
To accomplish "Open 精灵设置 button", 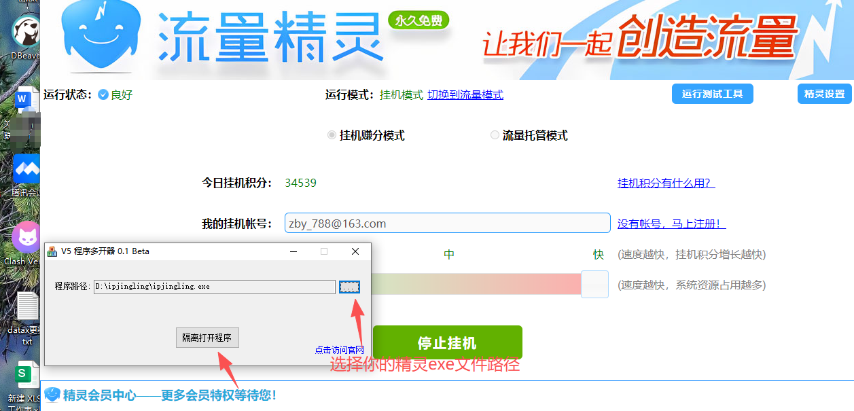I will coord(824,94).
